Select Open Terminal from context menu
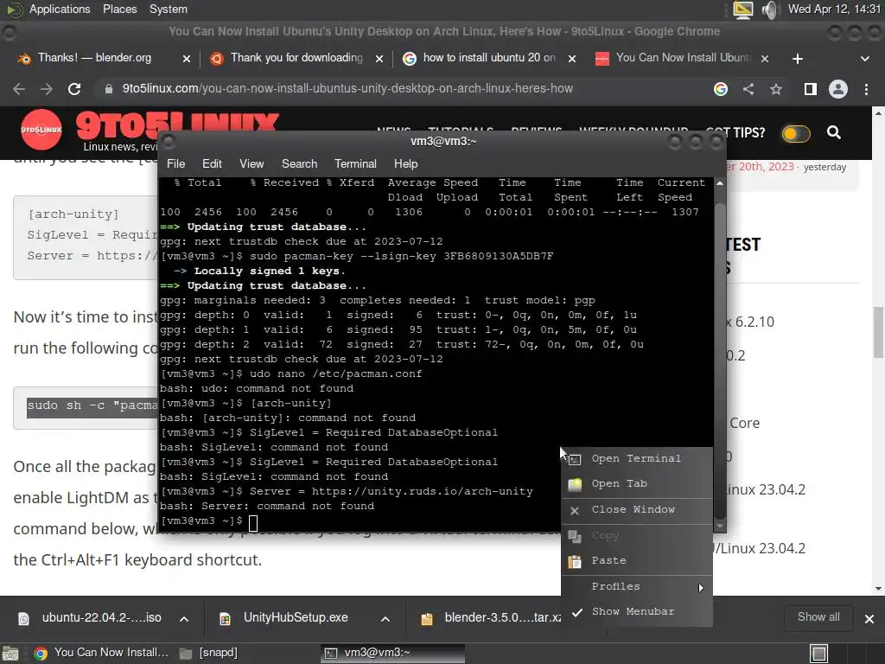 [x=637, y=458]
